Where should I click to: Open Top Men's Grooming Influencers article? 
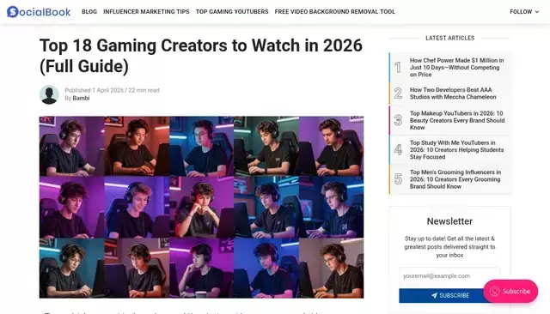(x=455, y=179)
